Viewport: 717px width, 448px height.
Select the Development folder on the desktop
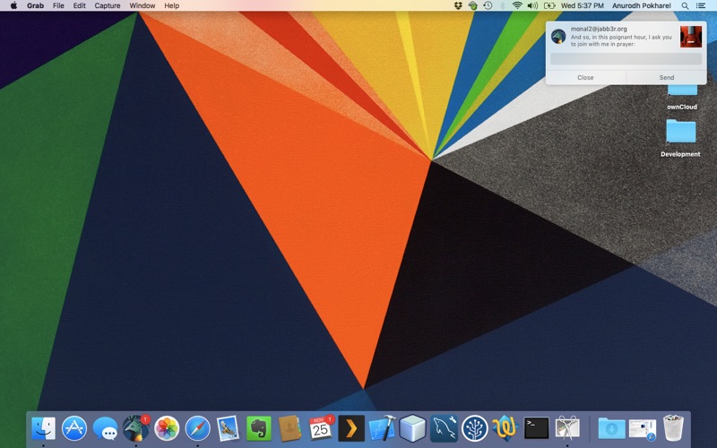click(680, 136)
